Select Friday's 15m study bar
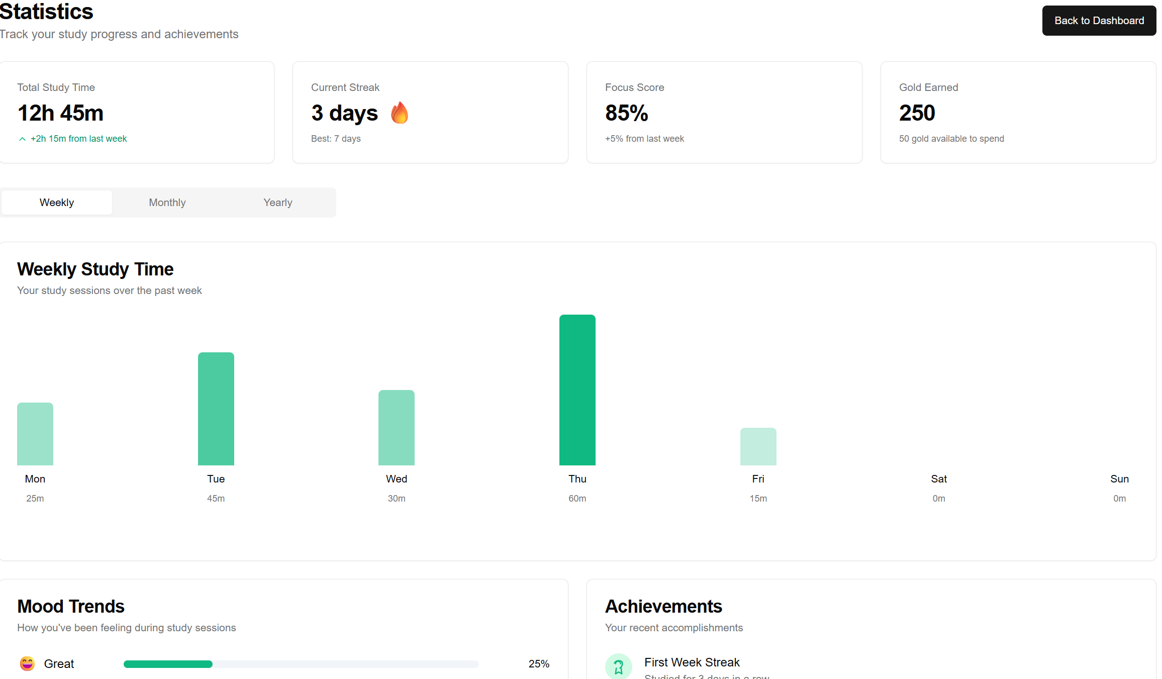 (758, 446)
